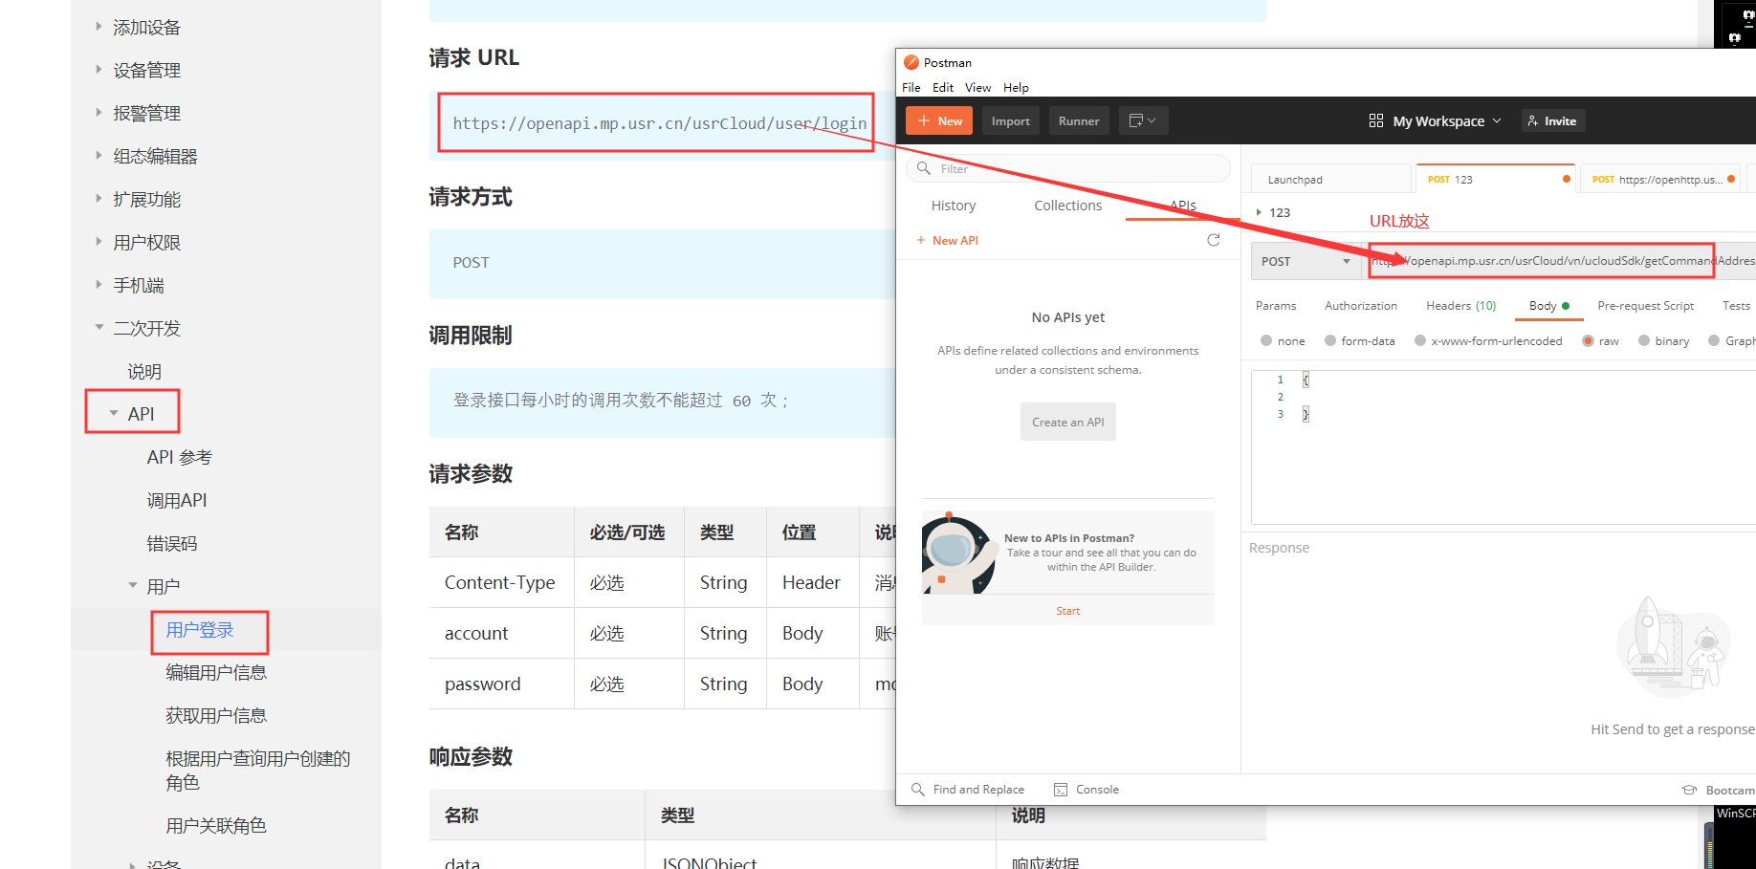Click the workspace grid icon
The height and width of the screenshot is (869, 1756).
[x=1375, y=120]
